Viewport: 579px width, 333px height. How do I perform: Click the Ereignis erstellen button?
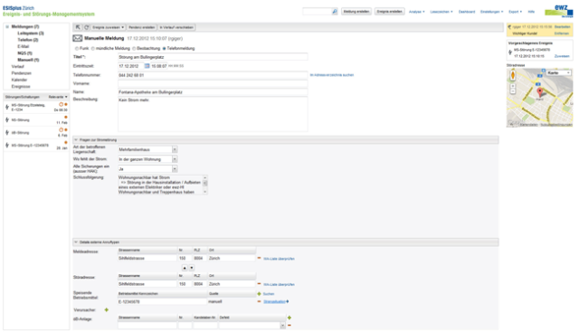click(389, 12)
